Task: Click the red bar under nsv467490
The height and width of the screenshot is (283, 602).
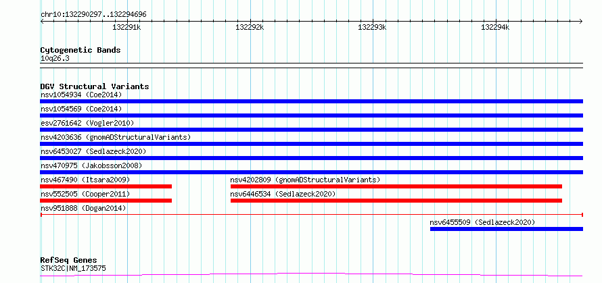Action: point(106,186)
